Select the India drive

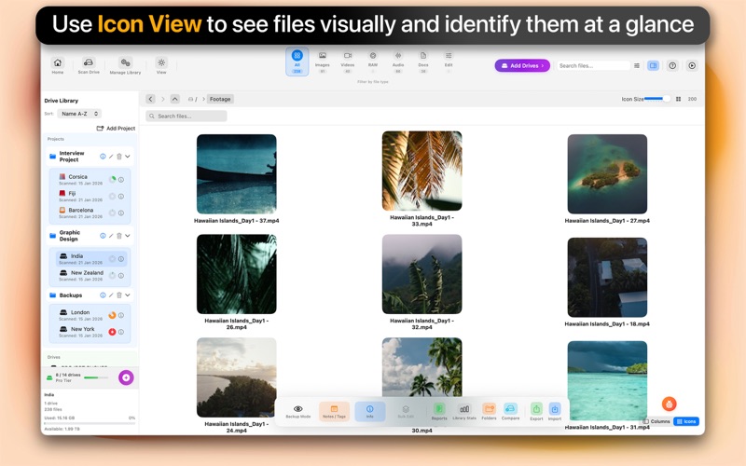click(x=90, y=259)
